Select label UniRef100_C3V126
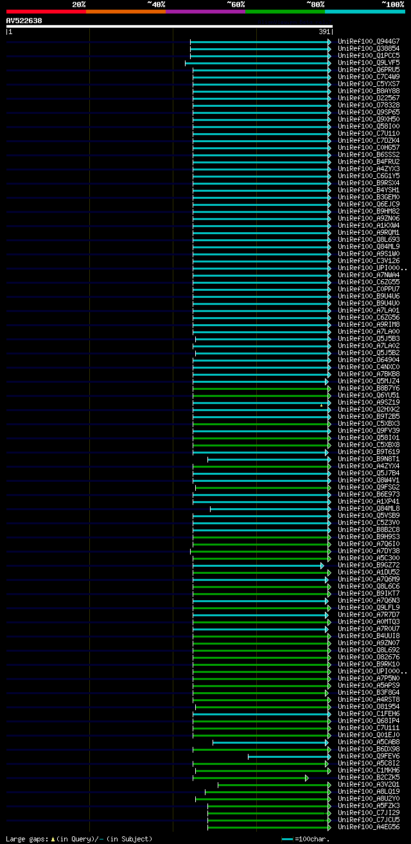411x844 pixels. 369,261
